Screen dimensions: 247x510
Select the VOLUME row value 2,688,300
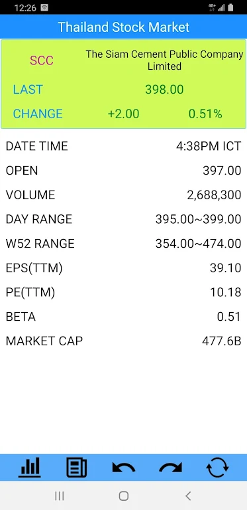click(214, 195)
